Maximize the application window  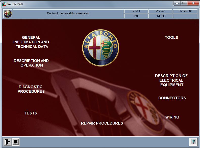[184, 3]
